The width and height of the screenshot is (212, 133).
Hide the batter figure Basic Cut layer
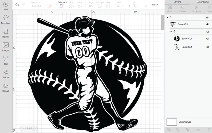point(208,47)
